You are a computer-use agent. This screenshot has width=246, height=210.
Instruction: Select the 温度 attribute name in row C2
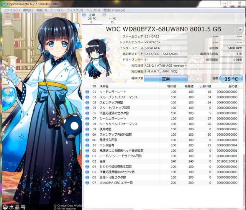102,161
